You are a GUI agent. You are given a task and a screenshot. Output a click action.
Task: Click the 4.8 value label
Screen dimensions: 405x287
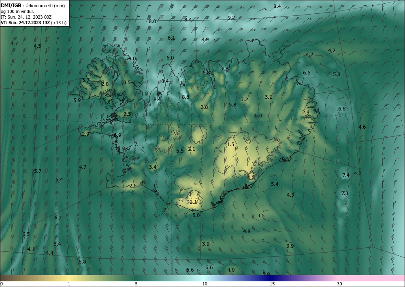(x=247, y=231)
